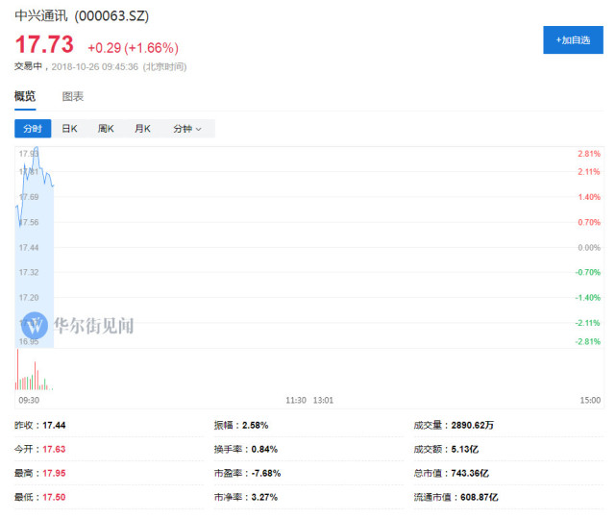Click the 15:00 closing time label
Image resolution: width=616 pixels, height=519 pixels.
(x=591, y=399)
